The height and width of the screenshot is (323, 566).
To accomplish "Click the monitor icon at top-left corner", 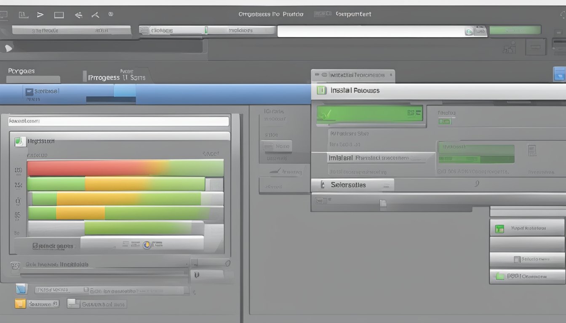I will pos(3,15).
